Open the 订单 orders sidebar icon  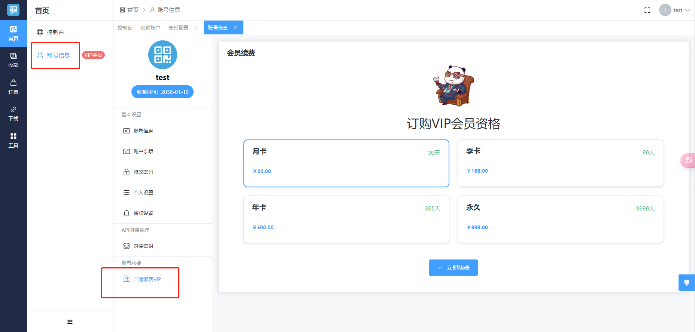click(13, 87)
